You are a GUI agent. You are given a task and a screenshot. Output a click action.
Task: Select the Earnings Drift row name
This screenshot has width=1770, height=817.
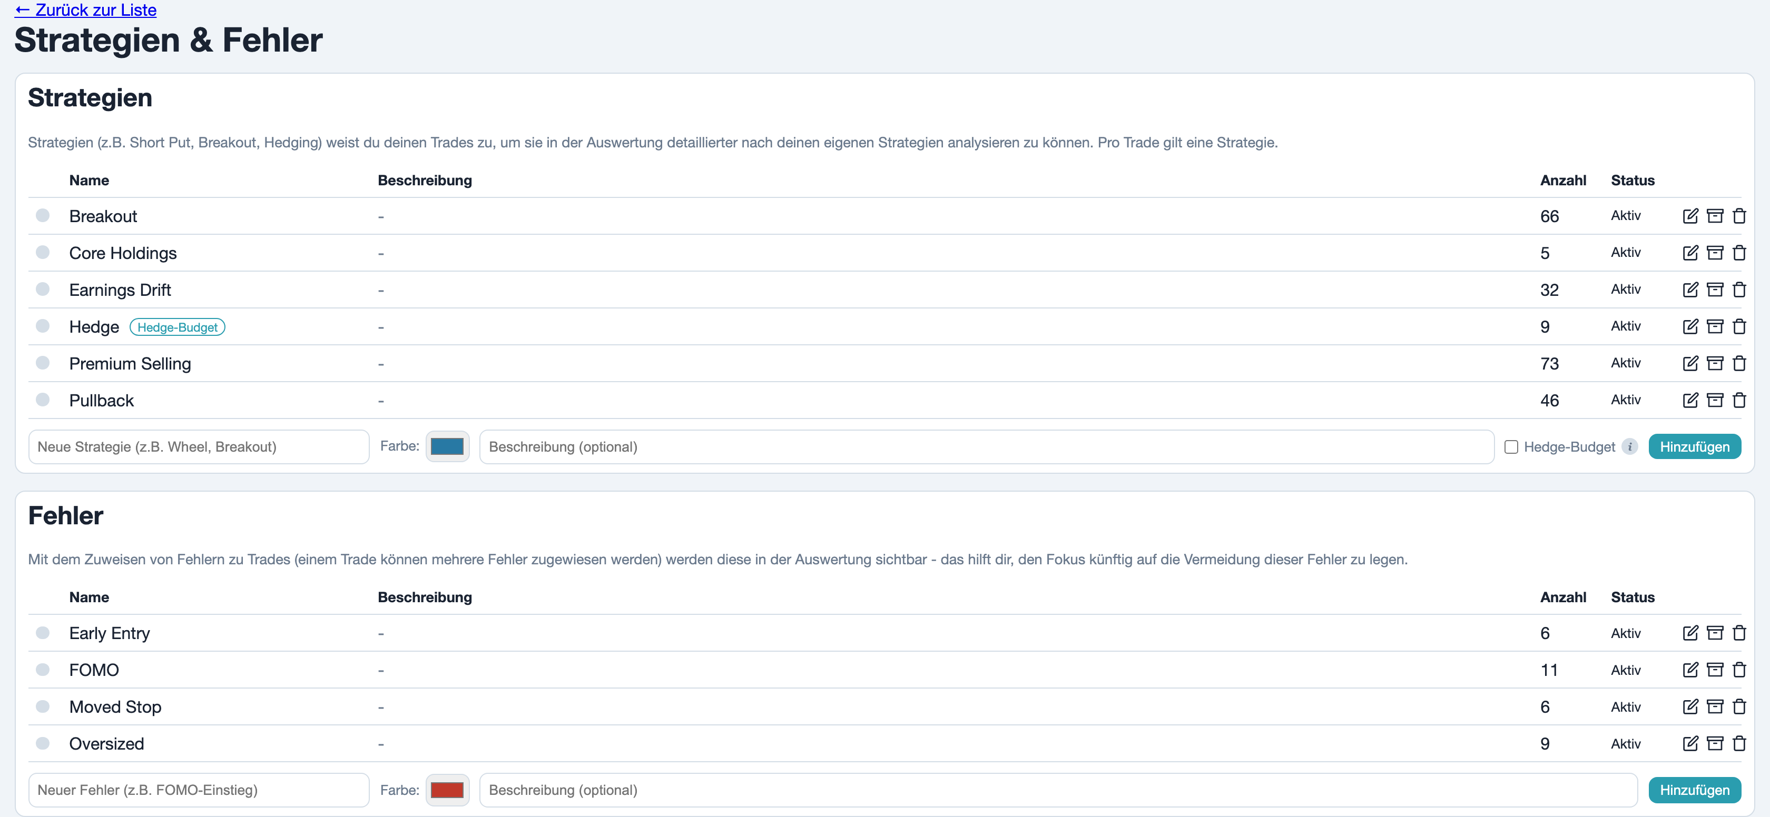coord(120,290)
